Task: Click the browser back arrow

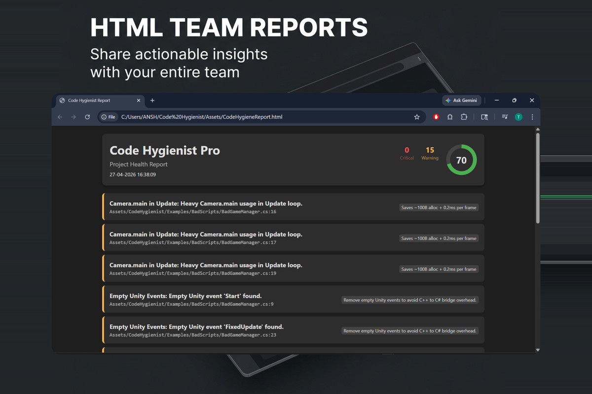Action: click(x=60, y=117)
